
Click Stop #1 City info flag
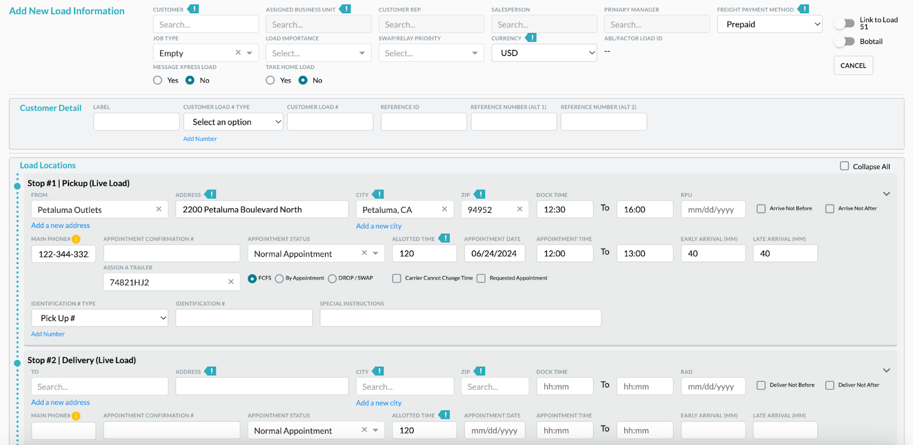pyautogui.click(x=378, y=195)
